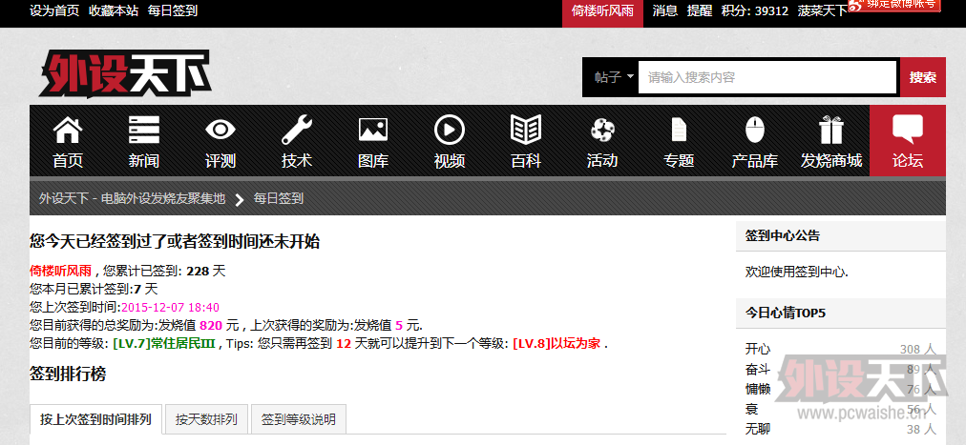Click the 外设天下 site logo

pos(124,74)
